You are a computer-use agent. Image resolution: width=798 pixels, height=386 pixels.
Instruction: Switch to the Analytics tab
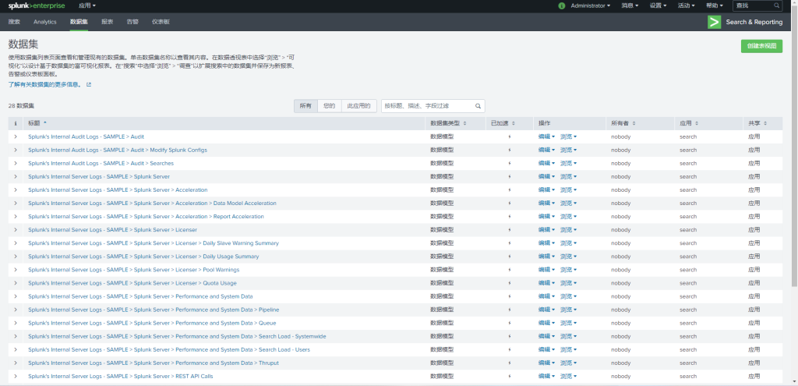[x=44, y=22]
